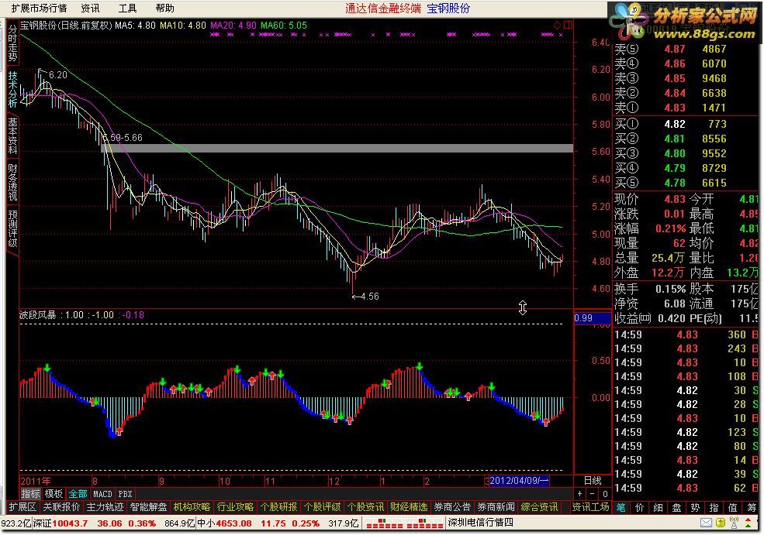Open the 资讯 menu
The width and height of the screenshot is (764, 535).
pos(90,9)
